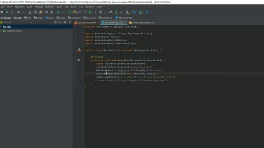264x148 pixels.
Task: Click the Undo arrow icon
Action: (x=18, y=12)
